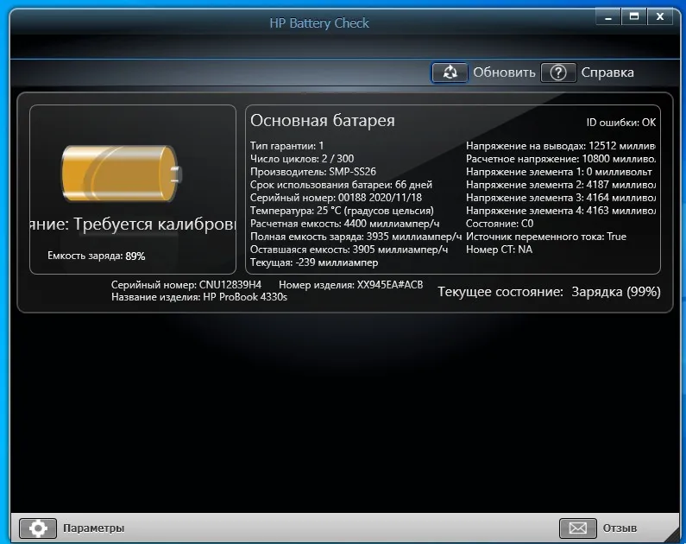The width and height of the screenshot is (686, 544).
Task: Click Напряжение элемента 3: 4164 row
Action: (x=561, y=198)
